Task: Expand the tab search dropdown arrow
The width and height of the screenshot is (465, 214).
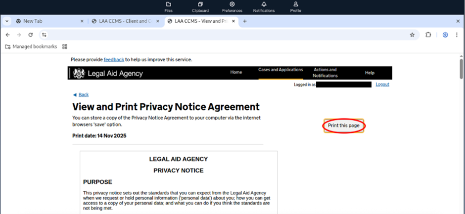Action: click(6, 21)
